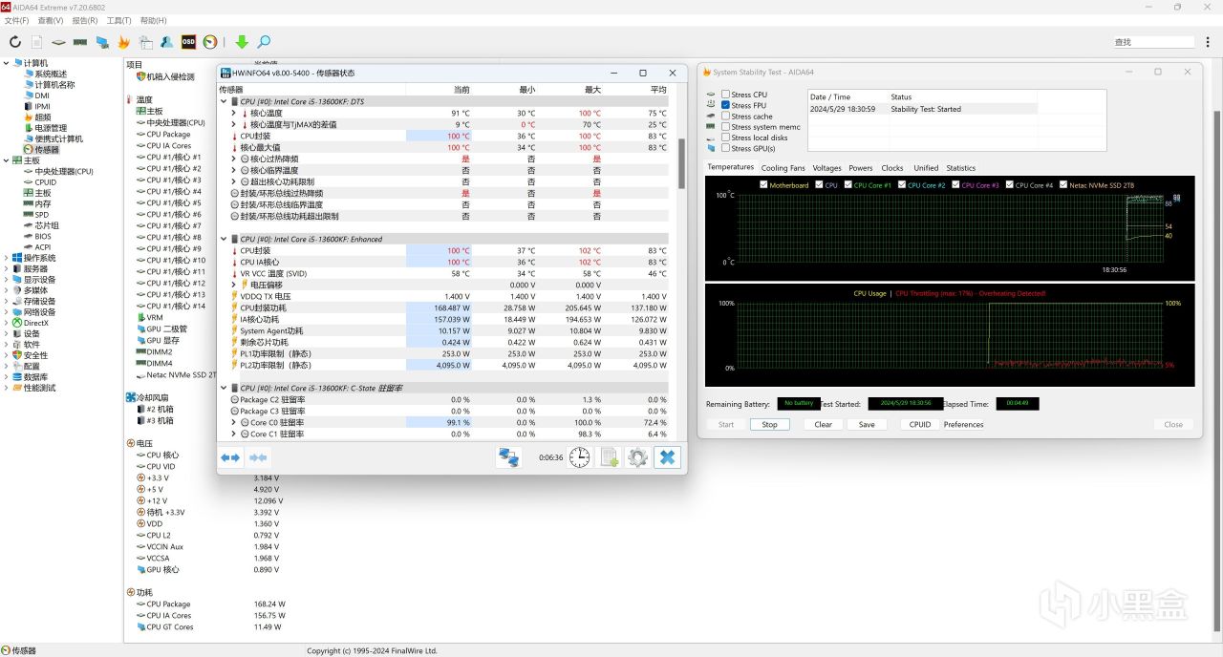
Task: Click the memory module toolbar icon in AIDA64
Action: click(80, 42)
